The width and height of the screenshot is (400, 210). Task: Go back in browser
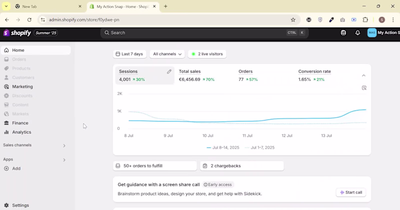pyautogui.click(x=7, y=19)
